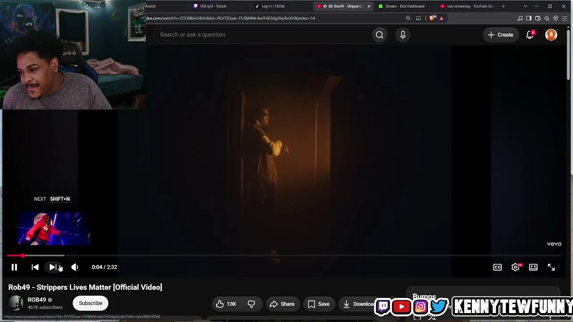Exit full screen using the player's arrows
This screenshot has height=322, width=573.
pos(551,267)
